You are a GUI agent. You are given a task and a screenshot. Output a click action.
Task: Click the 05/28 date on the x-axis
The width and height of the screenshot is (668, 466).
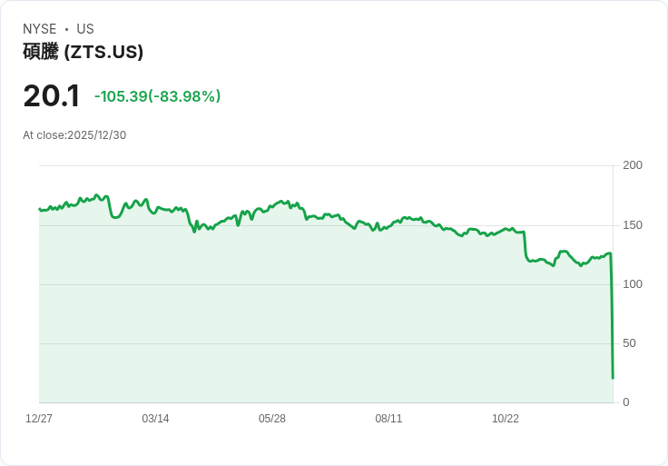[x=272, y=419]
